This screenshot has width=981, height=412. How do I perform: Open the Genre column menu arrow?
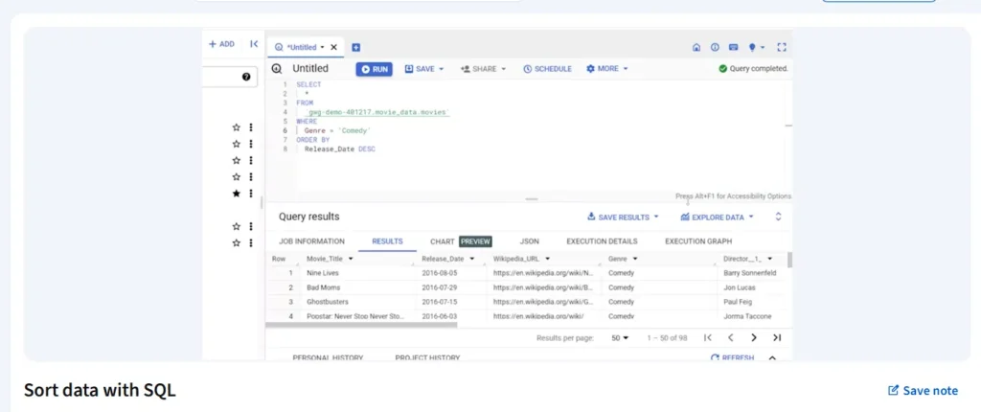point(635,259)
